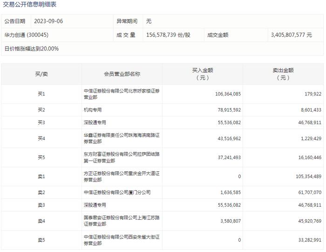Select volume value 156,578,739 份/股
The image size is (326, 252).
click(x=168, y=35)
